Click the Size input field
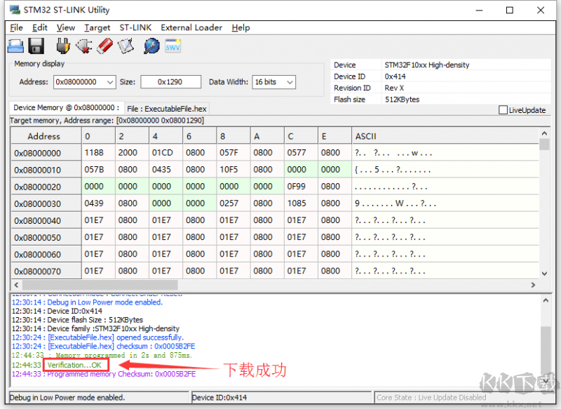 [x=170, y=82]
